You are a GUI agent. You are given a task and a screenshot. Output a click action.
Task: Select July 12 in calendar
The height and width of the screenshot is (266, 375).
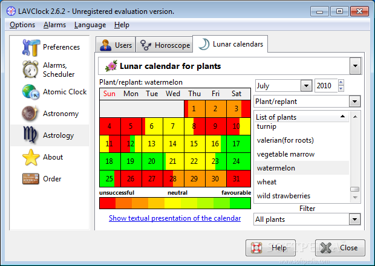tap(131, 144)
